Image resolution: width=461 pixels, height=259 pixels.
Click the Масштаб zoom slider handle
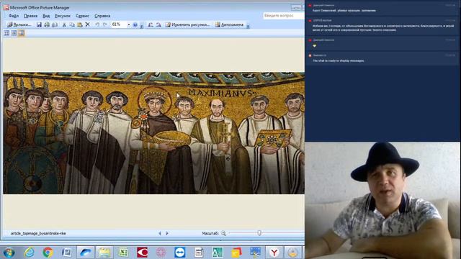coord(259,233)
